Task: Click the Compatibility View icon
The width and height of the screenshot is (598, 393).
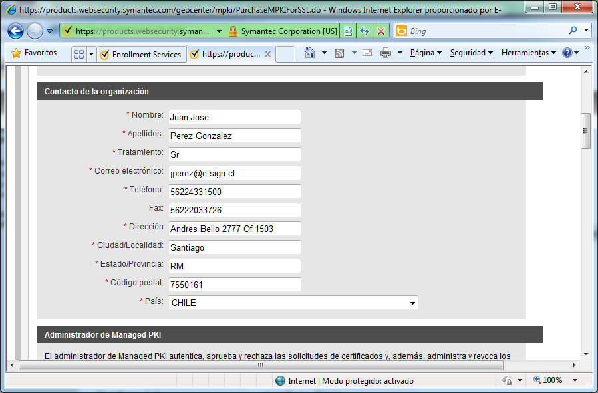Action: click(349, 31)
